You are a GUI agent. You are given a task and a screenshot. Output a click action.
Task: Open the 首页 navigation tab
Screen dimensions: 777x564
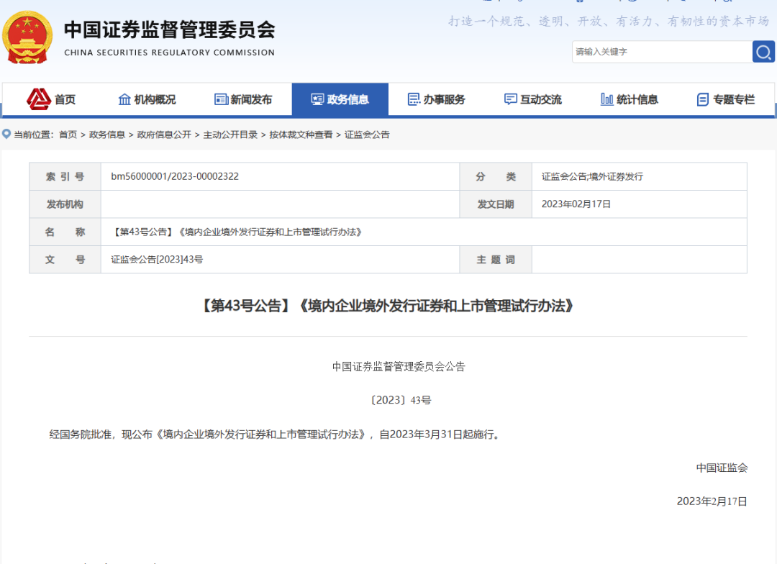click(51, 99)
